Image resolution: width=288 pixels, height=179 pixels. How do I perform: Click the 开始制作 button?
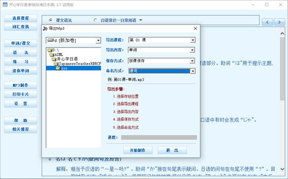[x=138, y=150]
